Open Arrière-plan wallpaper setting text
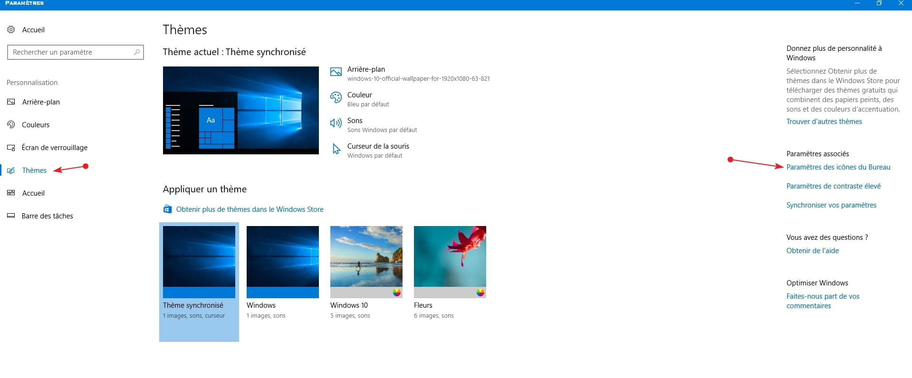Image resolution: width=912 pixels, height=378 pixels. point(366,69)
